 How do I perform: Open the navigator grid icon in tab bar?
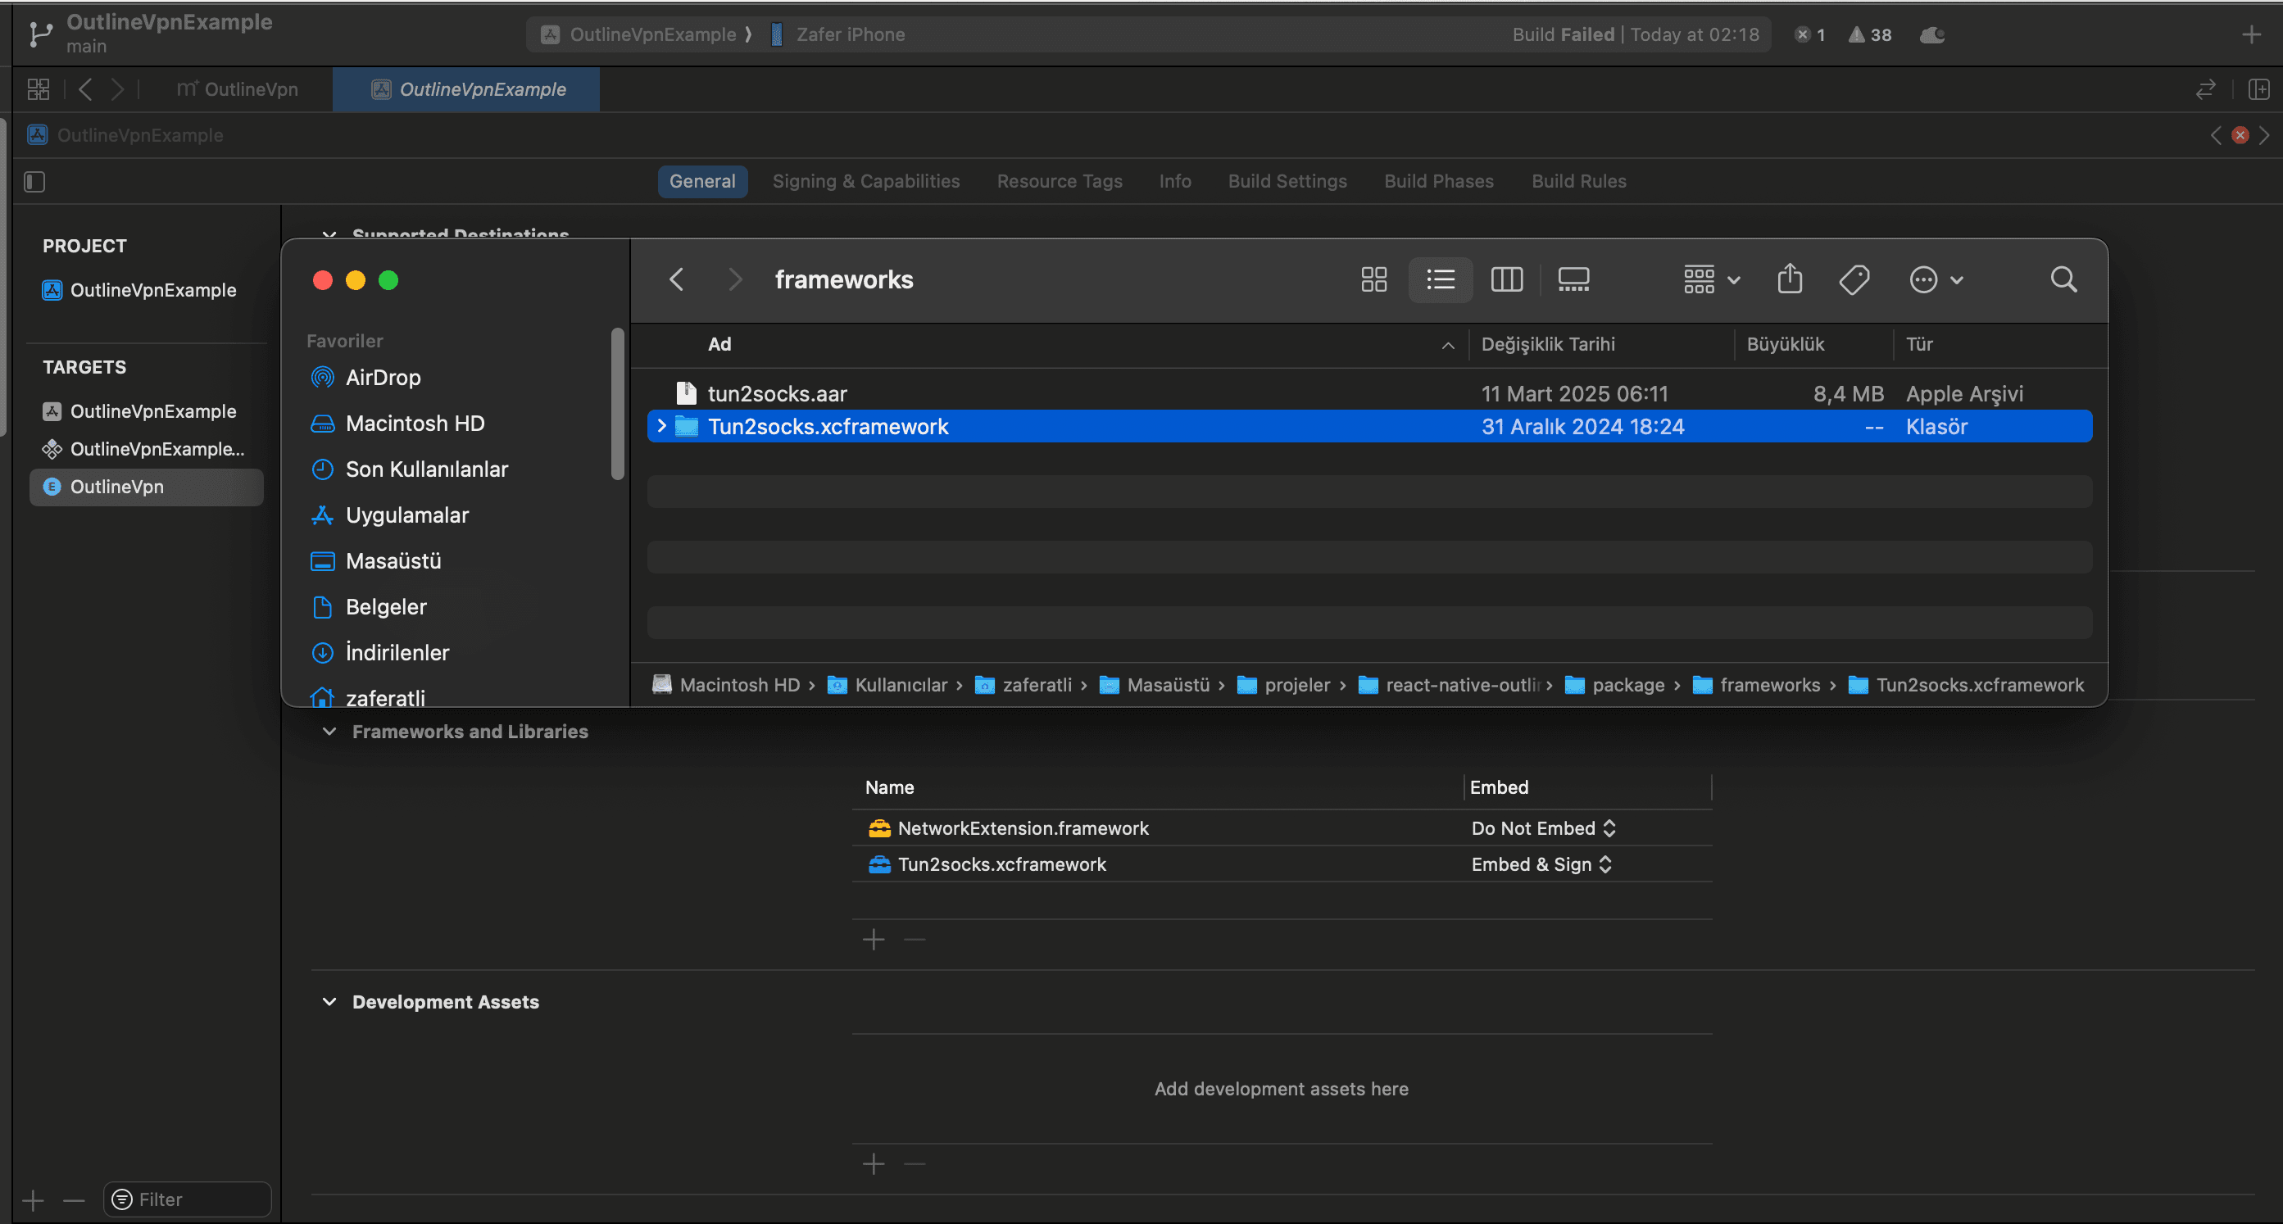click(39, 88)
